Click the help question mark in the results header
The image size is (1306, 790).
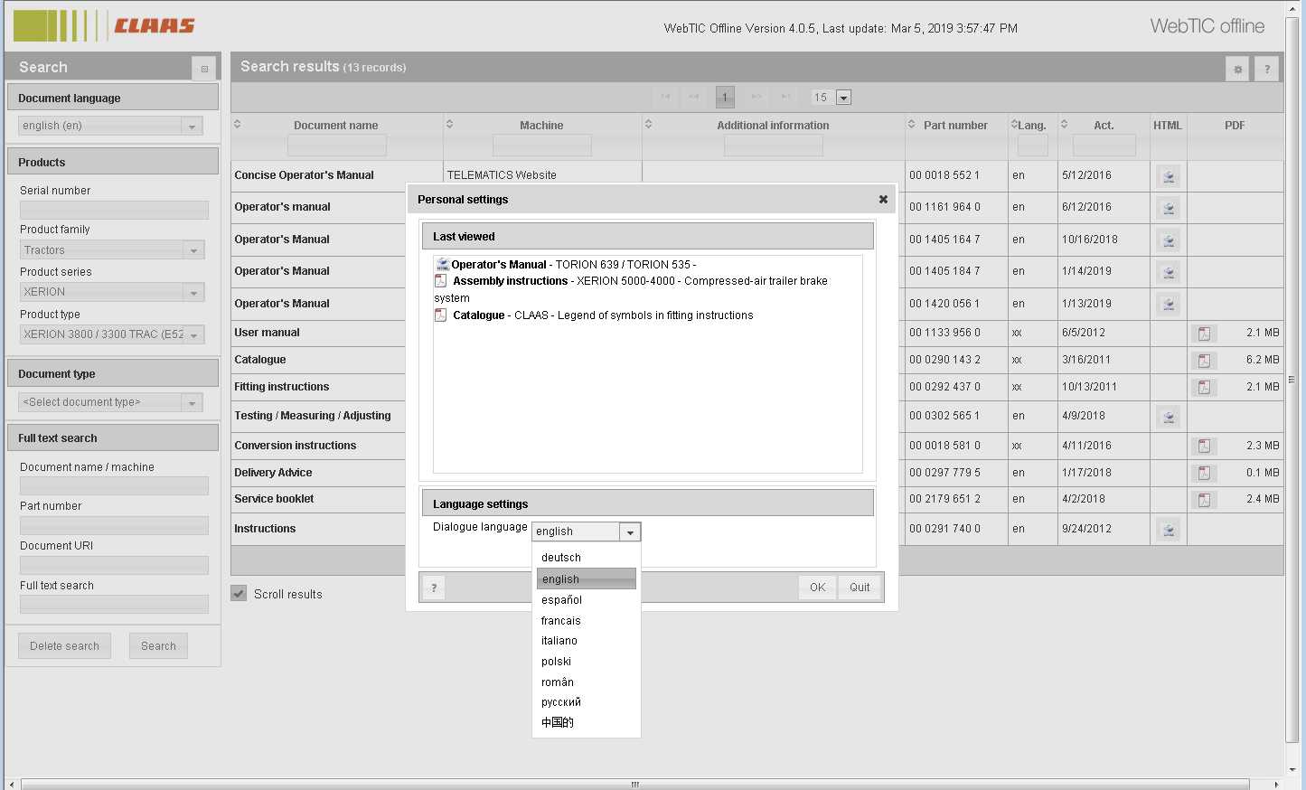(1267, 69)
